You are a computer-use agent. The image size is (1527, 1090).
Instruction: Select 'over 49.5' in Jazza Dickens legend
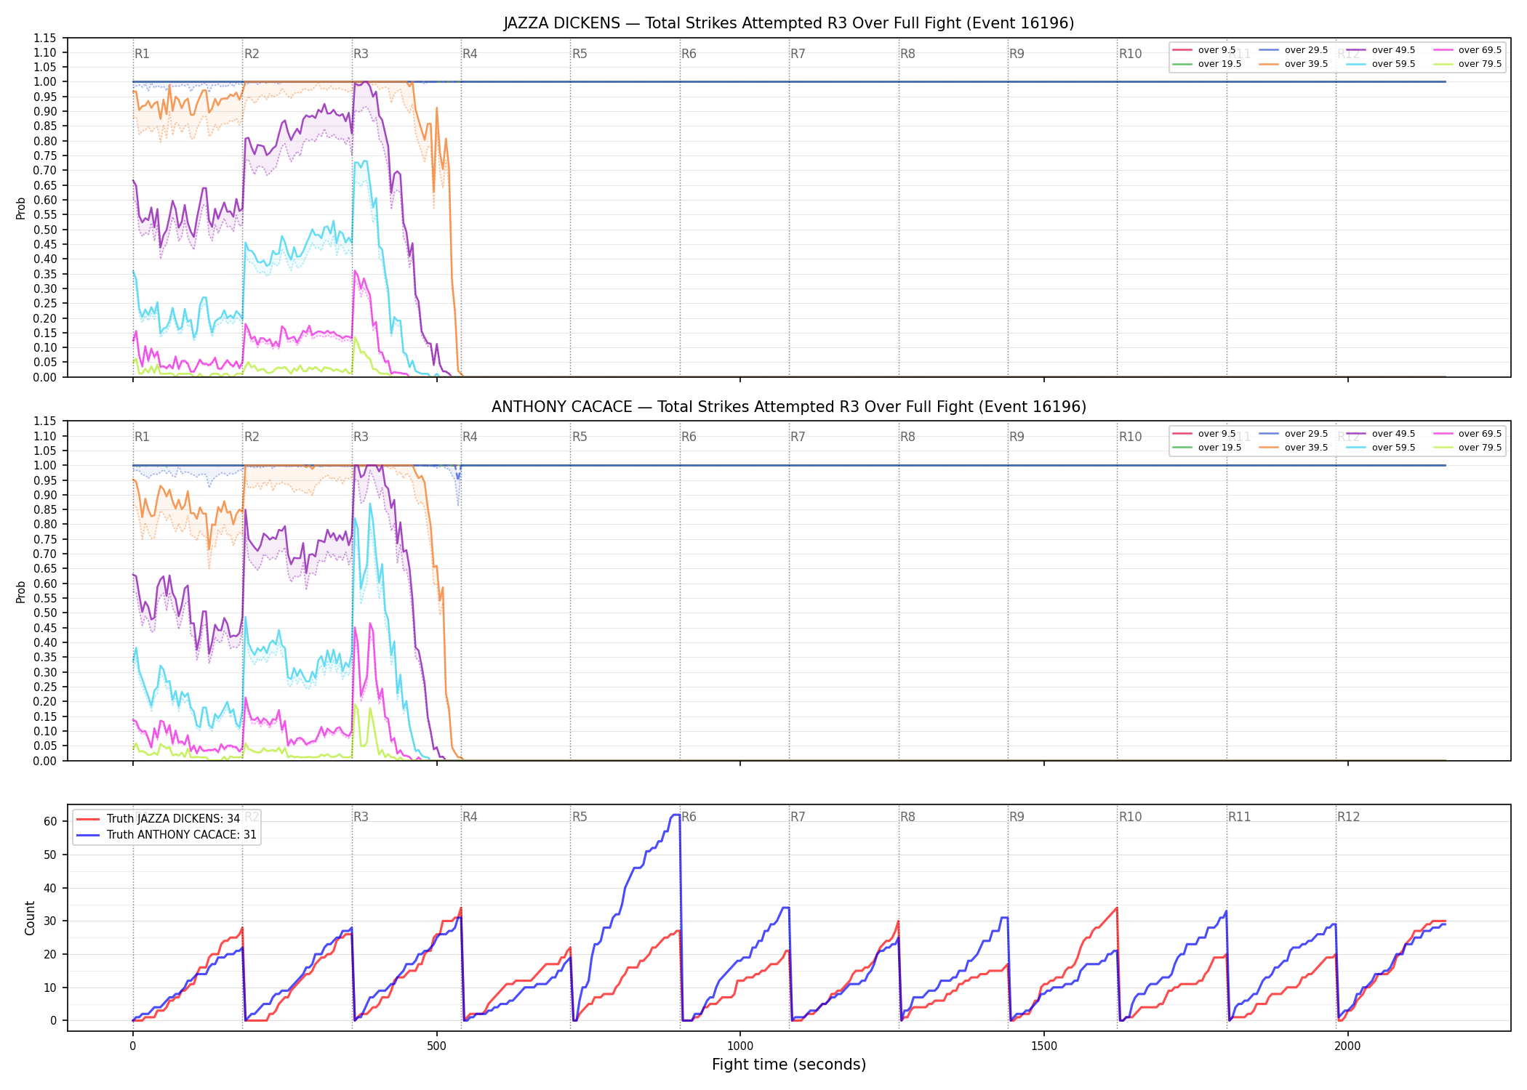1393,50
